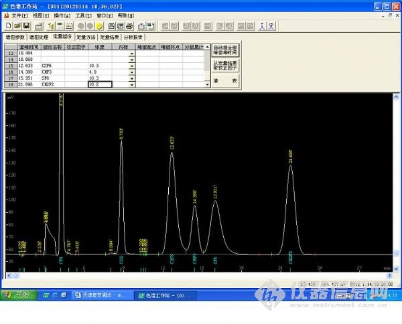Click the chromatogram's horizontal scrollbar thumb
Image resolution: width=402 pixels, height=324 pixels.
pos(16,276)
